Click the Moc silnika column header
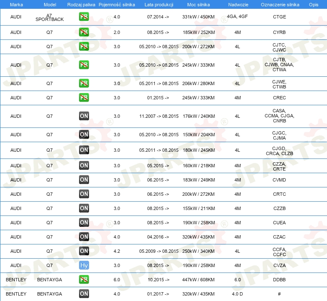 [198, 4]
